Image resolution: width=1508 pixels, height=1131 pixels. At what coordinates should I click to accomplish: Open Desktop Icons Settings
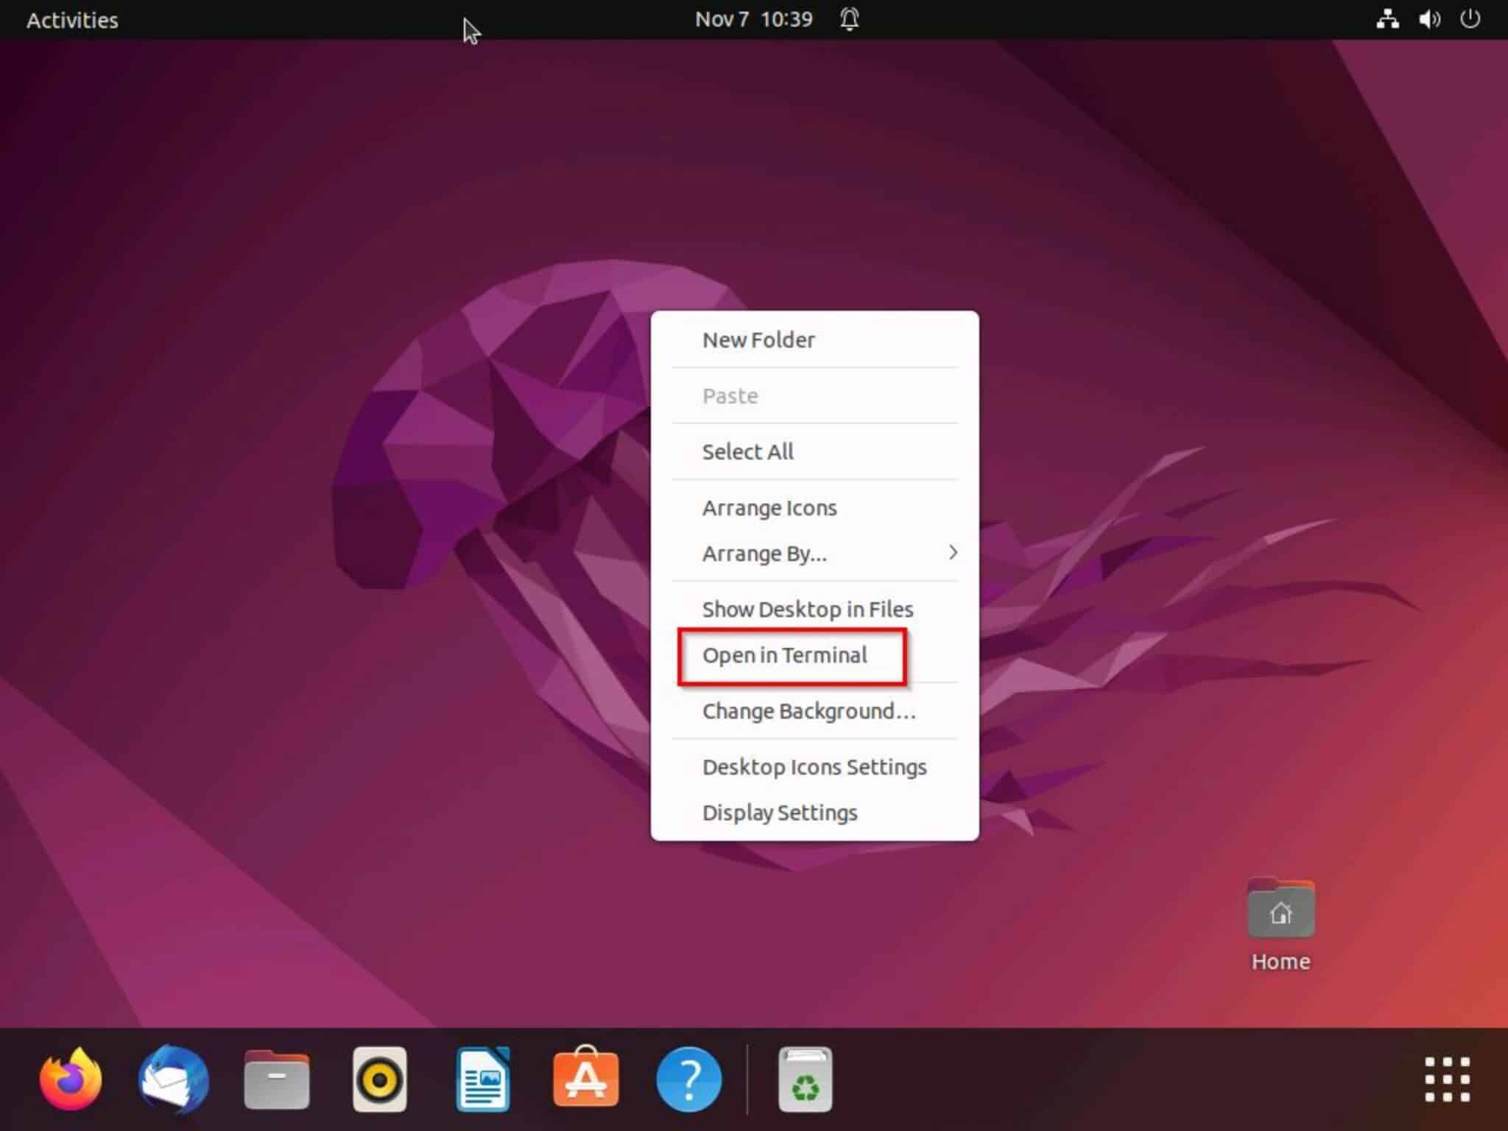(814, 767)
